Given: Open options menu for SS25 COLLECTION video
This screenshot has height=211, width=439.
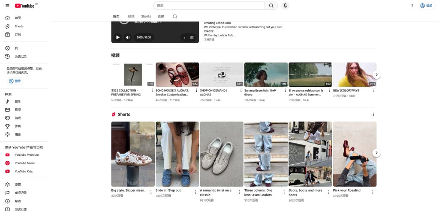Looking at the screenshot, I should tap(152, 90).
